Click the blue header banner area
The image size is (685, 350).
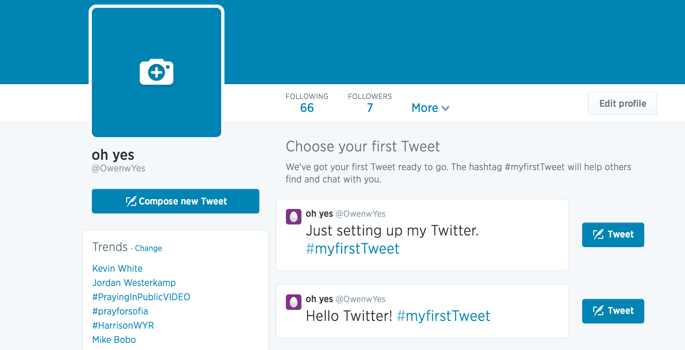point(453,42)
